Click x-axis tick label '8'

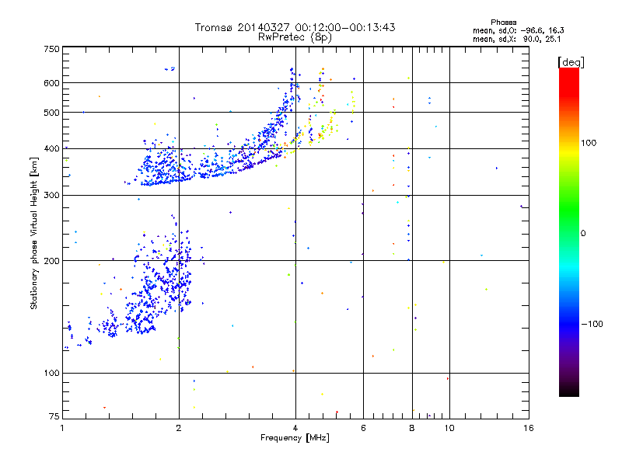(412, 428)
